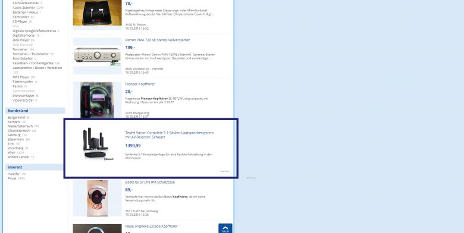The image size is (464, 233).
Task: Open the Pioneer Kopfhörer listing title
Action: coord(140,84)
